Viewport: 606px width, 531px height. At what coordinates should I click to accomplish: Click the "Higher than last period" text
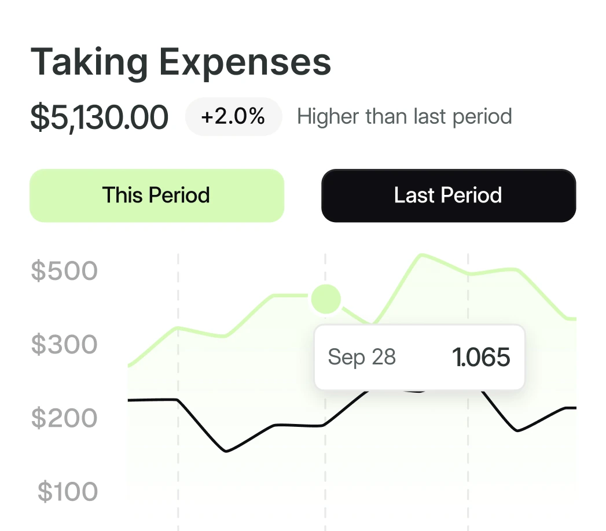[x=404, y=116]
